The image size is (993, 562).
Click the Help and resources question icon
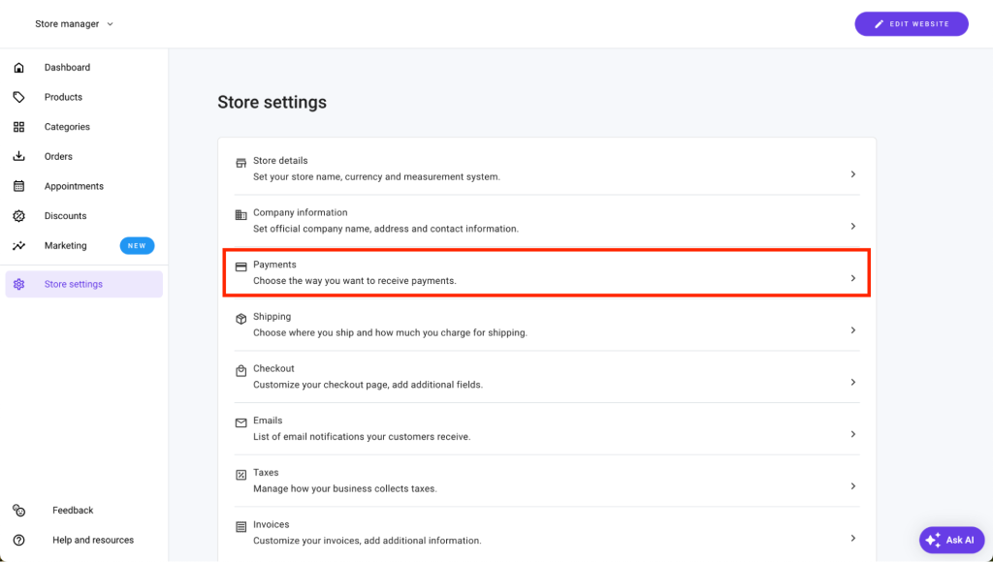click(19, 540)
